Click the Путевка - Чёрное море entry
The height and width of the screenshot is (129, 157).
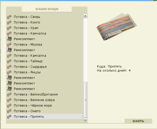[33, 106]
